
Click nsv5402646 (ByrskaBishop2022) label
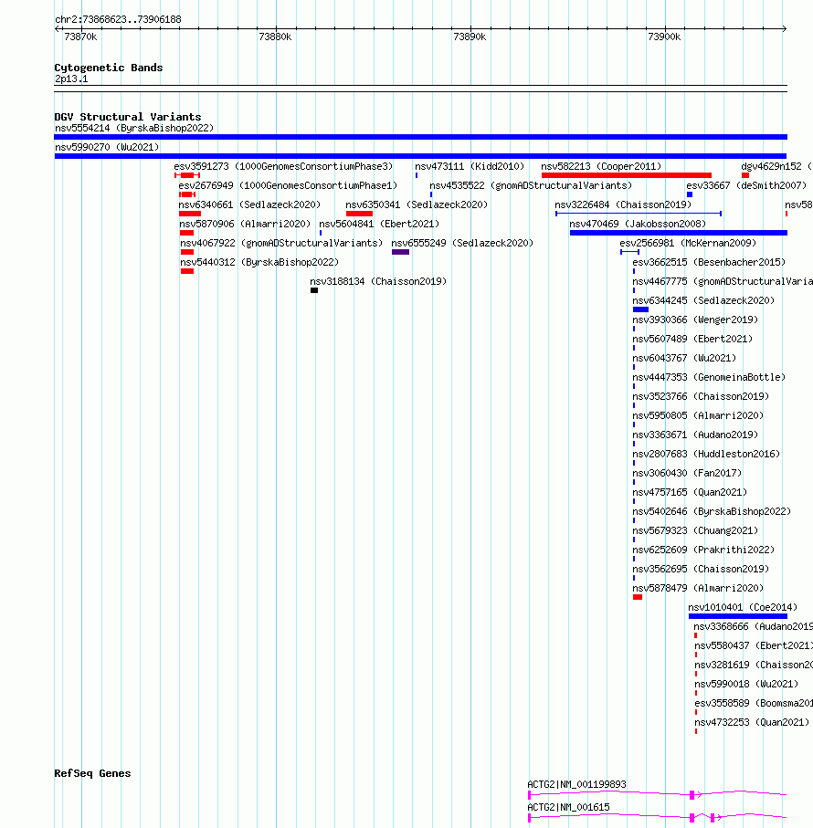point(712,511)
